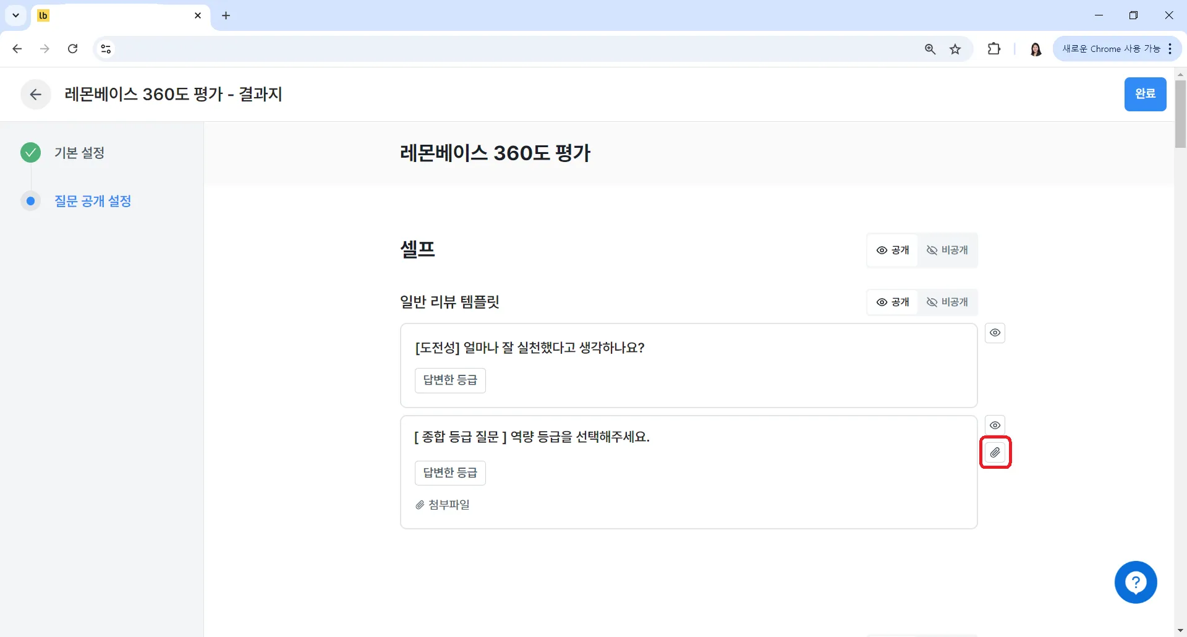Click the paperclip attachment icon button
This screenshot has height=637, width=1187.
tap(995, 453)
